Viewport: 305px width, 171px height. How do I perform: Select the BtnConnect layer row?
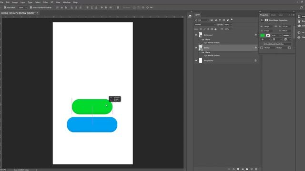point(227,35)
